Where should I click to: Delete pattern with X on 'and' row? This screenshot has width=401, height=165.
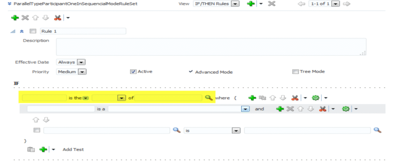click(x=290, y=109)
